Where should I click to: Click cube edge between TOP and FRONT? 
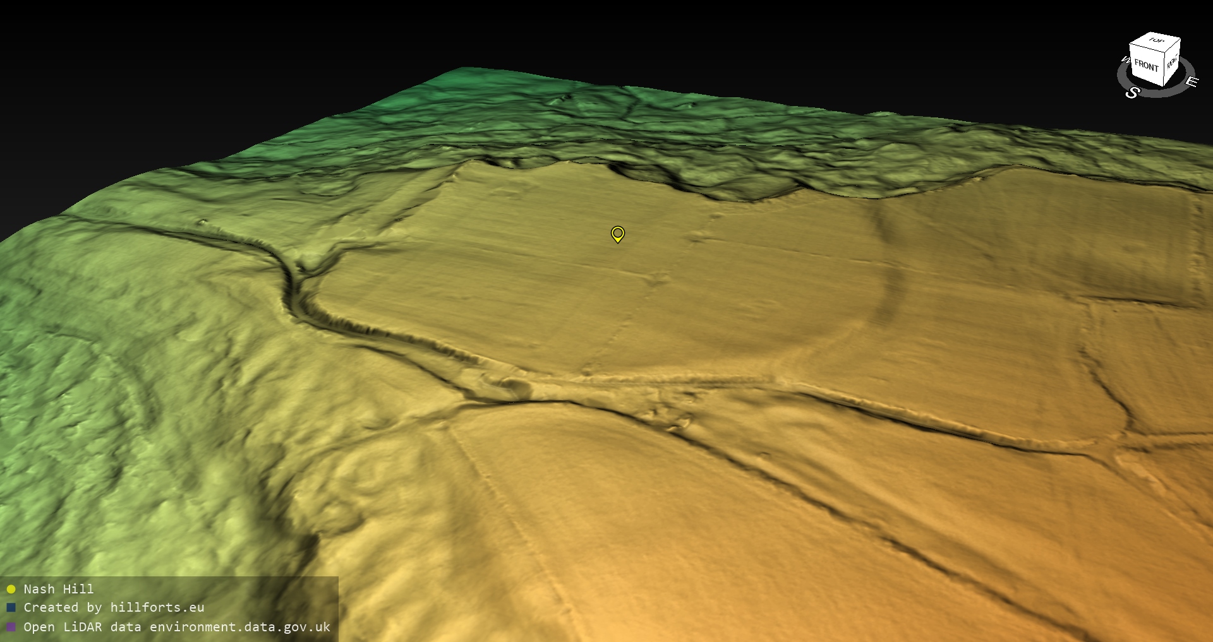(1147, 49)
